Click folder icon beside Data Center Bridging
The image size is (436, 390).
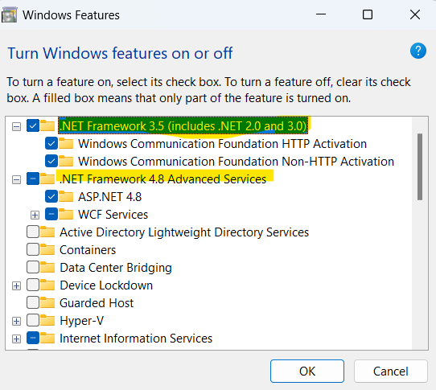[x=47, y=268]
